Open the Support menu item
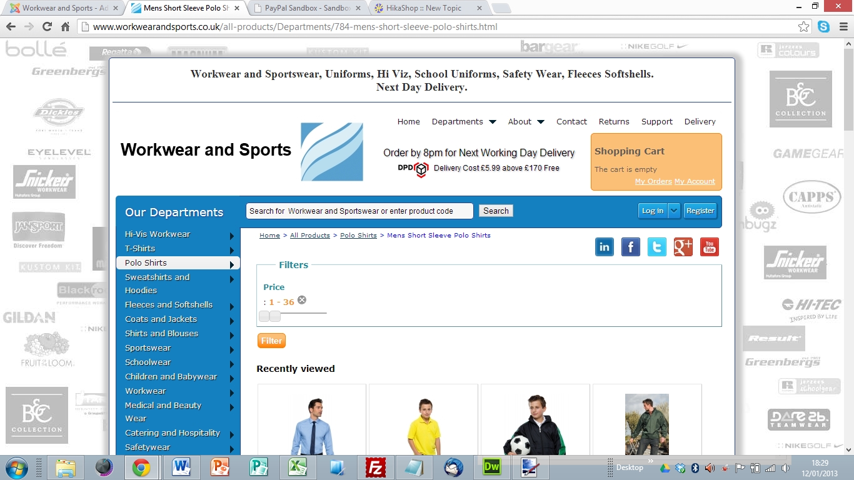 [x=657, y=122]
